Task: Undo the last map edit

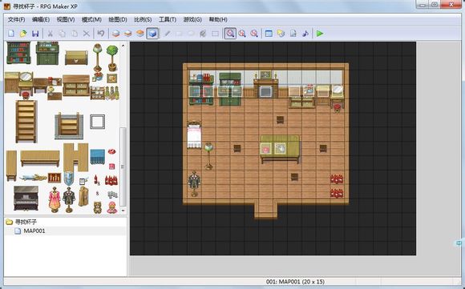Action: coord(101,34)
